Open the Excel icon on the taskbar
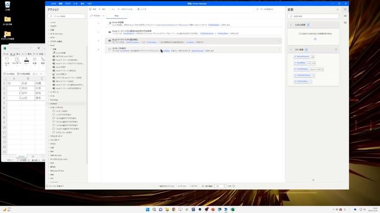 pyautogui.click(x=233, y=209)
